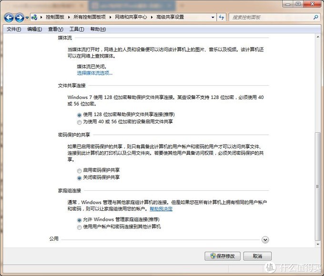Image resolution: width=324 pixels, height=276 pixels.
Task: Click the vertical scrollbar thumb
Action: 318,187
